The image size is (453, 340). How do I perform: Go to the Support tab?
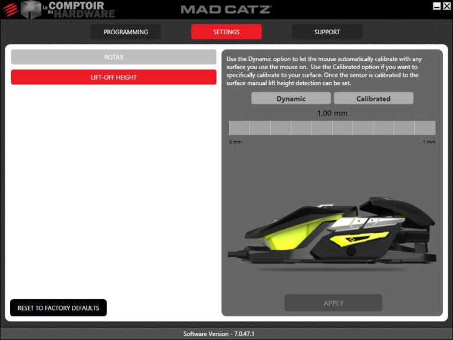coord(327,32)
